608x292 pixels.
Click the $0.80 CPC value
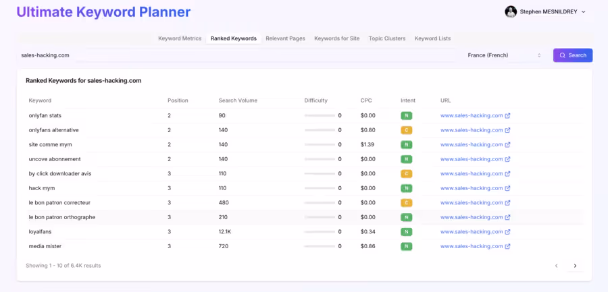click(x=368, y=130)
